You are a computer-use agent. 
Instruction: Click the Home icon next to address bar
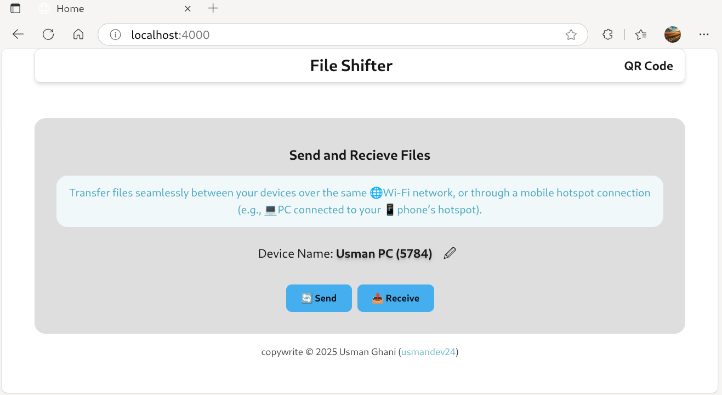point(78,34)
